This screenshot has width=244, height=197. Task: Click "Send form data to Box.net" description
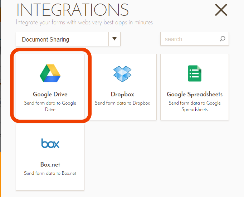click(x=50, y=173)
